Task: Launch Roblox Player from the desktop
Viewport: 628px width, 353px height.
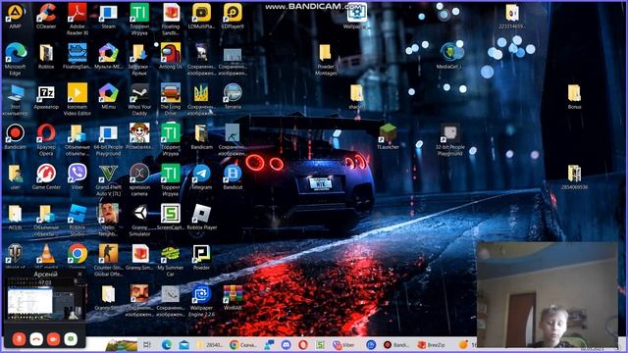Action: (201, 214)
